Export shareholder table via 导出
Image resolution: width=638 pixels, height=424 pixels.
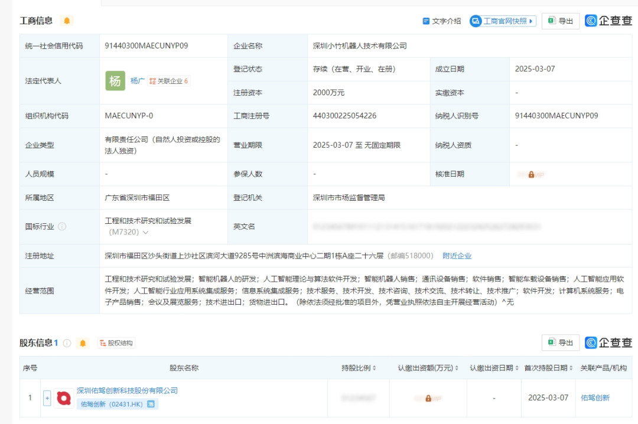(561, 343)
